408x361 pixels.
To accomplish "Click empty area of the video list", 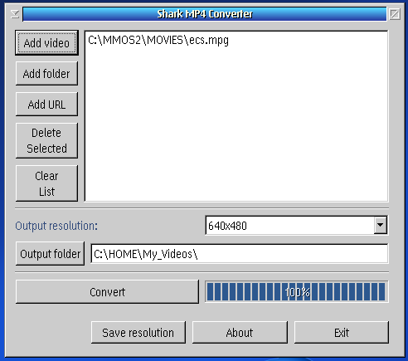I will click(x=236, y=124).
